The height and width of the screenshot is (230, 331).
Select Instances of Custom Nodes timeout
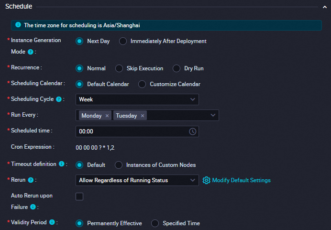(119, 165)
